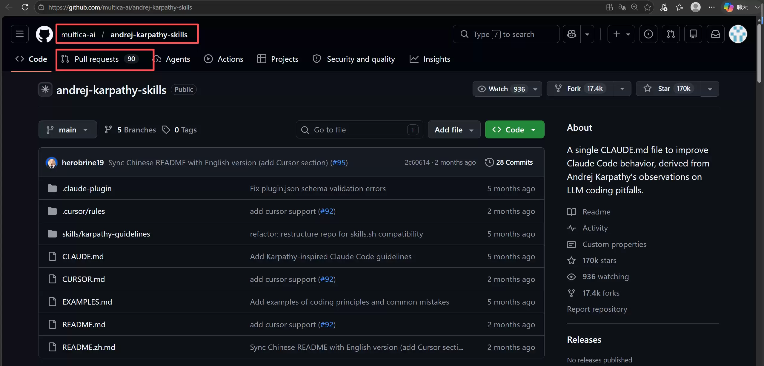Expand the Fork options dropdown arrow
Viewport: 764px width, 366px height.
(622, 89)
